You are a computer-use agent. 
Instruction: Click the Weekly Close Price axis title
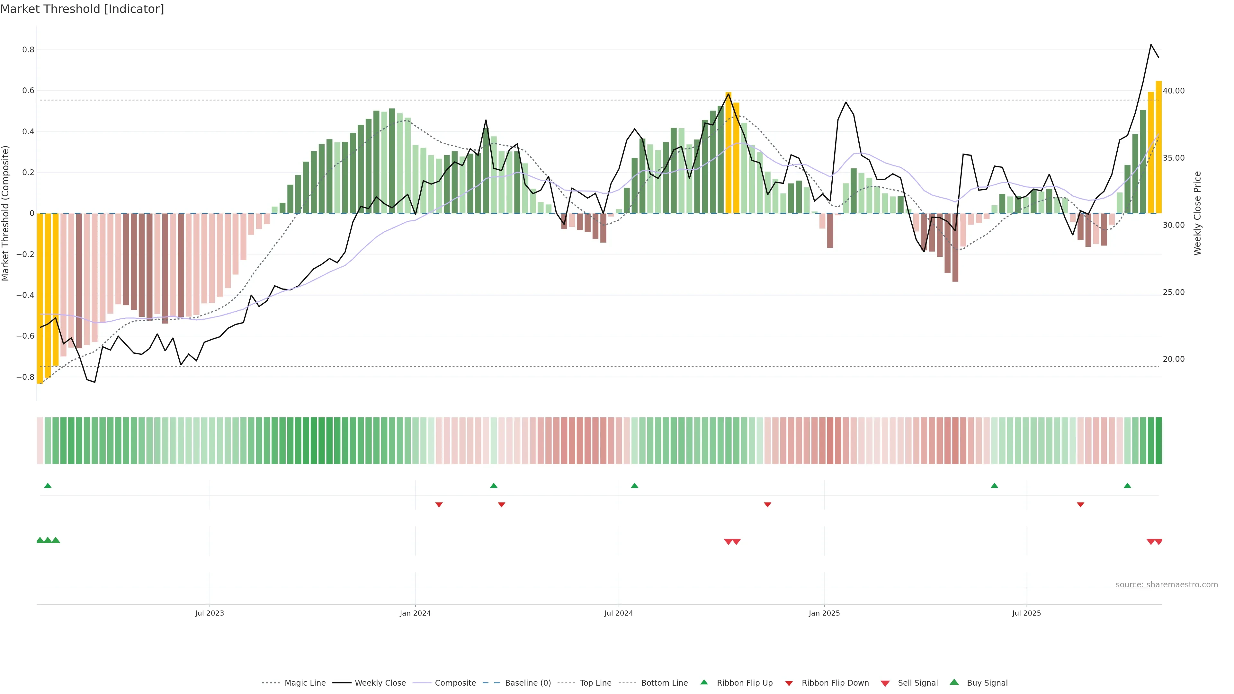1197,213
